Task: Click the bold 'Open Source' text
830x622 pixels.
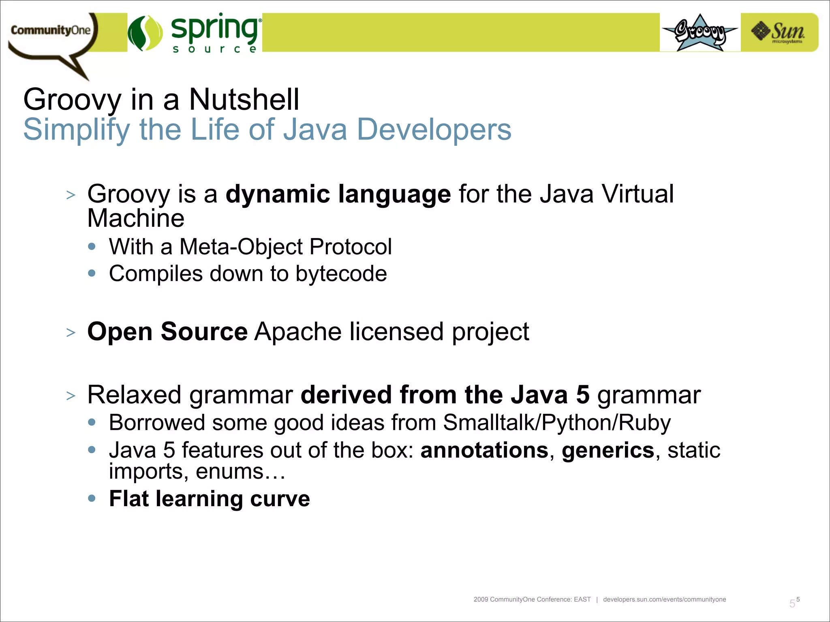Action: tap(167, 332)
